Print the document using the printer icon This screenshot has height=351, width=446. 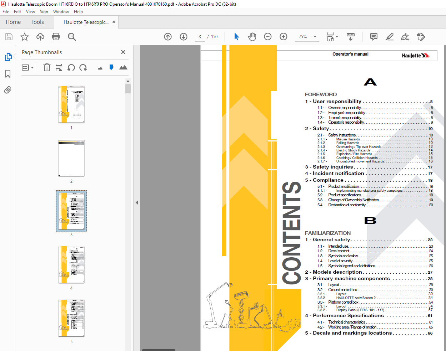[56, 37]
